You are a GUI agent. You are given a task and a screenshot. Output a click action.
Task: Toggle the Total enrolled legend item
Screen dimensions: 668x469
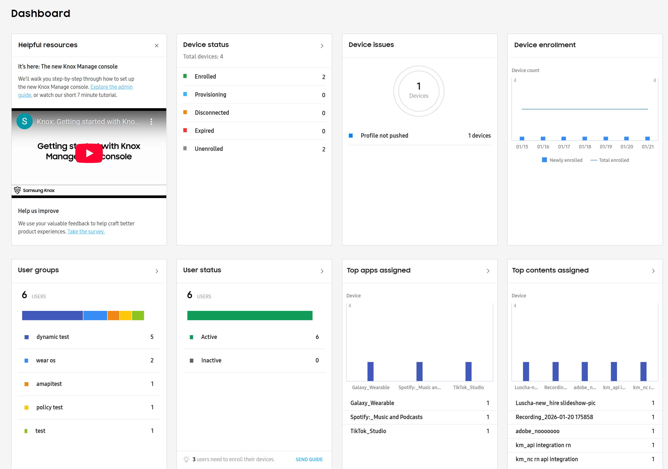click(x=609, y=160)
